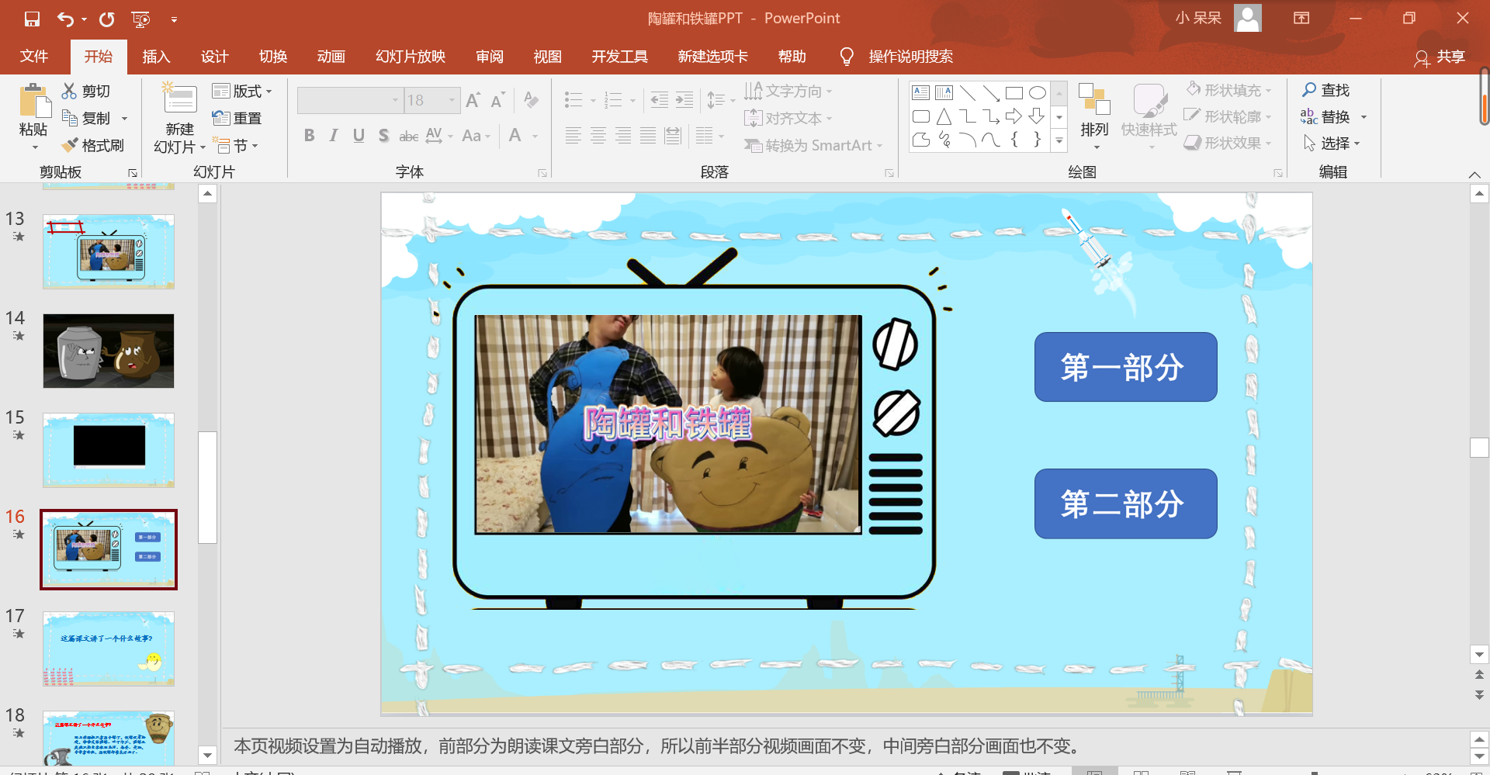Click the thumbnail pane scrollbar handle
The image size is (1490, 775).
[207, 487]
